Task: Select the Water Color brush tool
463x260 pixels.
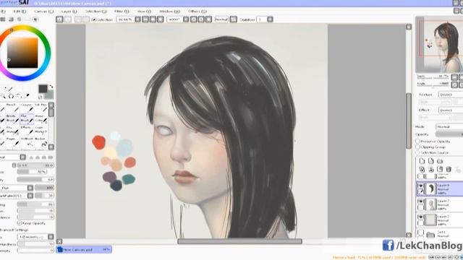Action: pyautogui.click(x=41, y=118)
